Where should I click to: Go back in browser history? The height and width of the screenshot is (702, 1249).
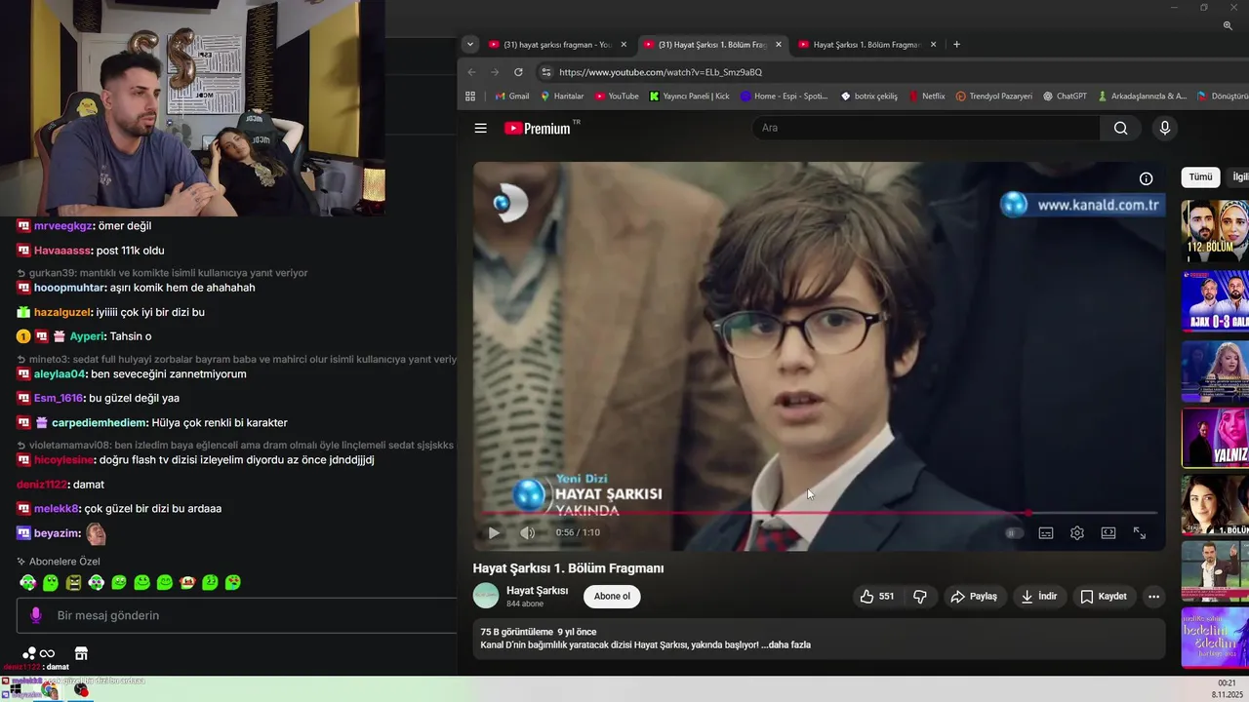tap(472, 72)
